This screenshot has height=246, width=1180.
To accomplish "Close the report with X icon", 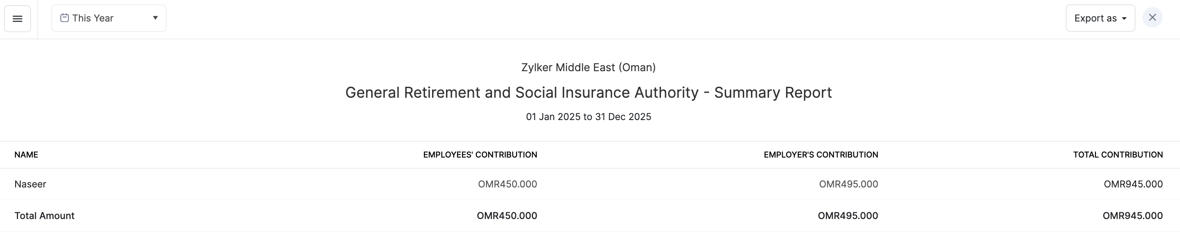I will tap(1153, 17).
